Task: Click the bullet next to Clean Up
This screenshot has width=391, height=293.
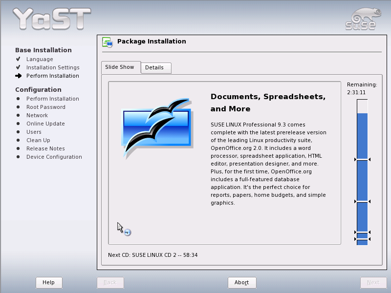Action: pyautogui.click(x=18, y=140)
